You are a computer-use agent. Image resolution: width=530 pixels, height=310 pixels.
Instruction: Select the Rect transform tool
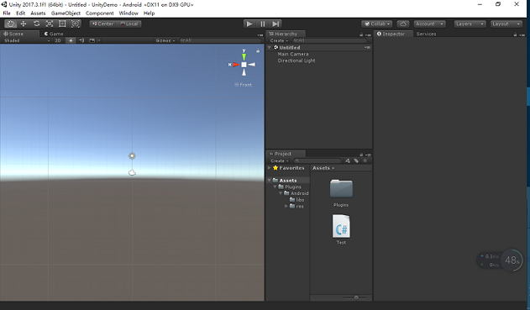click(62, 24)
